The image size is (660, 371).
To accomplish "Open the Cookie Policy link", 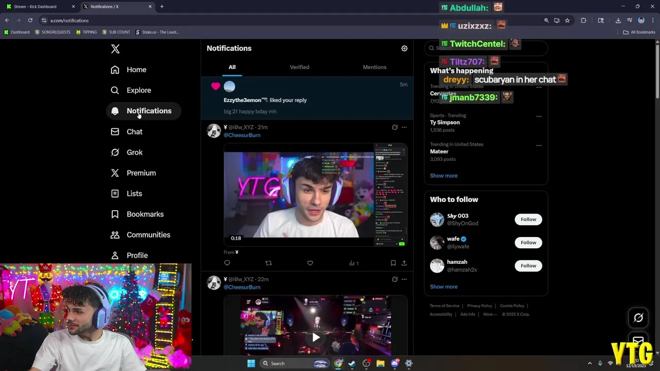I will pyautogui.click(x=512, y=306).
